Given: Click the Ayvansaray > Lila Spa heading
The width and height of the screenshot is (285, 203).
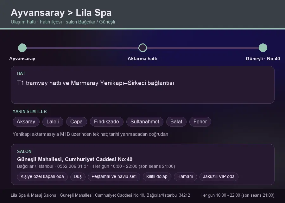Looking at the screenshot, I should [x=61, y=13].
